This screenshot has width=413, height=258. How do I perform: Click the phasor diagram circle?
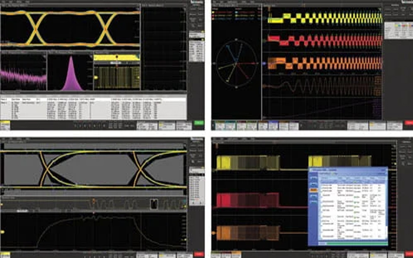coord(235,64)
